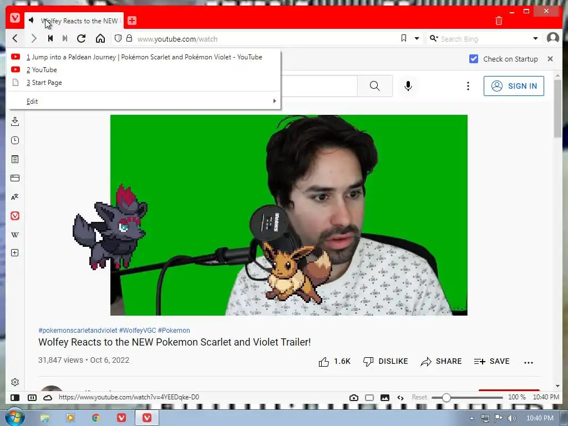
Task: Expand the Edit submenu
Action: (x=144, y=102)
